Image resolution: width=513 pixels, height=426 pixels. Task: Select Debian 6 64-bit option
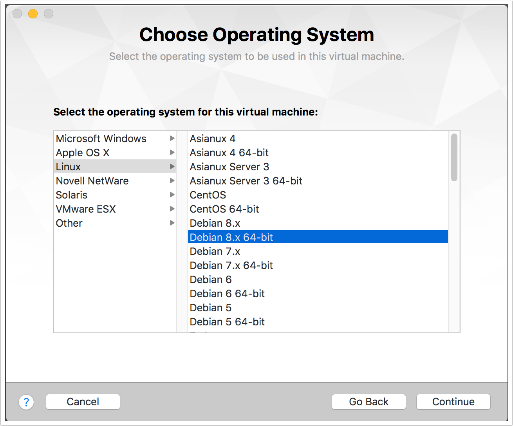click(x=227, y=294)
